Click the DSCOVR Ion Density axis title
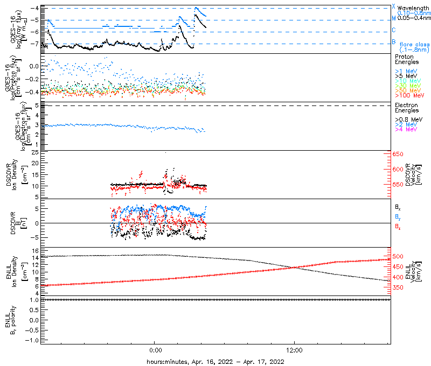 17,174
